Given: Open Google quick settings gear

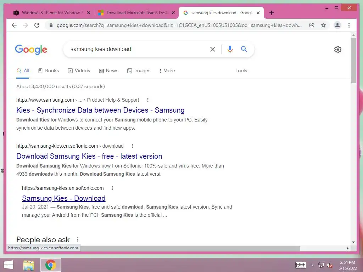Looking at the screenshot, I should pyautogui.click(x=338, y=50).
